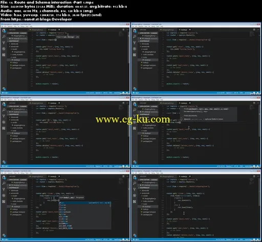Select routes.js tab in first thumbnail

53,30
